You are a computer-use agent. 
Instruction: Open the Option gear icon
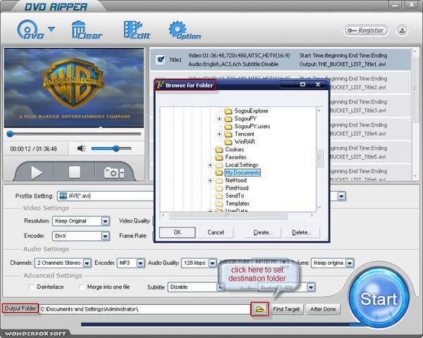click(185, 30)
